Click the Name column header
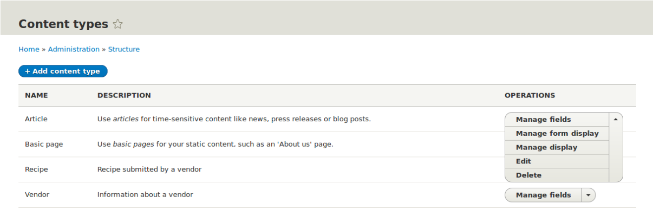653x209 pixels. pyautogui.click(x=36, y=95)
